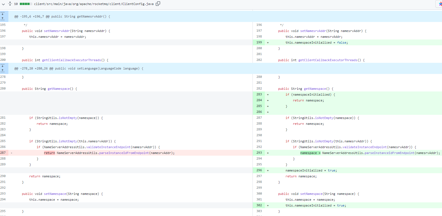Select deleted line number 287 on left

click(x=3, y=153)
